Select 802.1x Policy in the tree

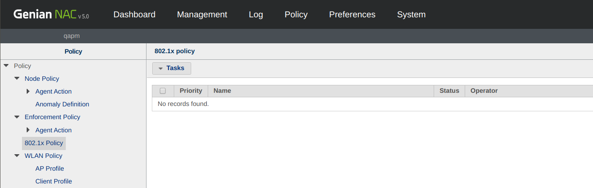tap(44, 143)
